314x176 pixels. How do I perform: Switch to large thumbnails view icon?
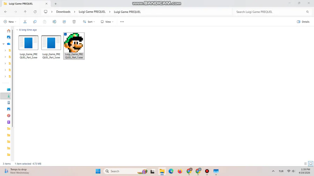point(311,163)
